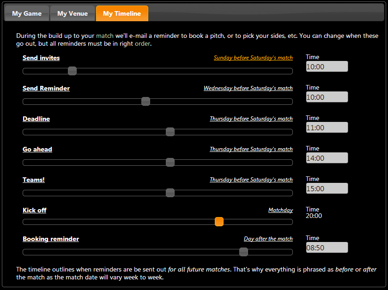Click the green word match in intro
This screenshot has width=388, height=290.
(x=105, y=36)
